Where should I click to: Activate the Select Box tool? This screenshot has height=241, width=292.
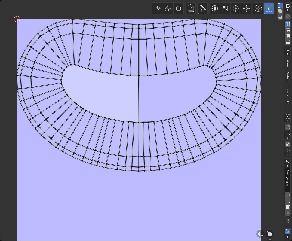269,8
